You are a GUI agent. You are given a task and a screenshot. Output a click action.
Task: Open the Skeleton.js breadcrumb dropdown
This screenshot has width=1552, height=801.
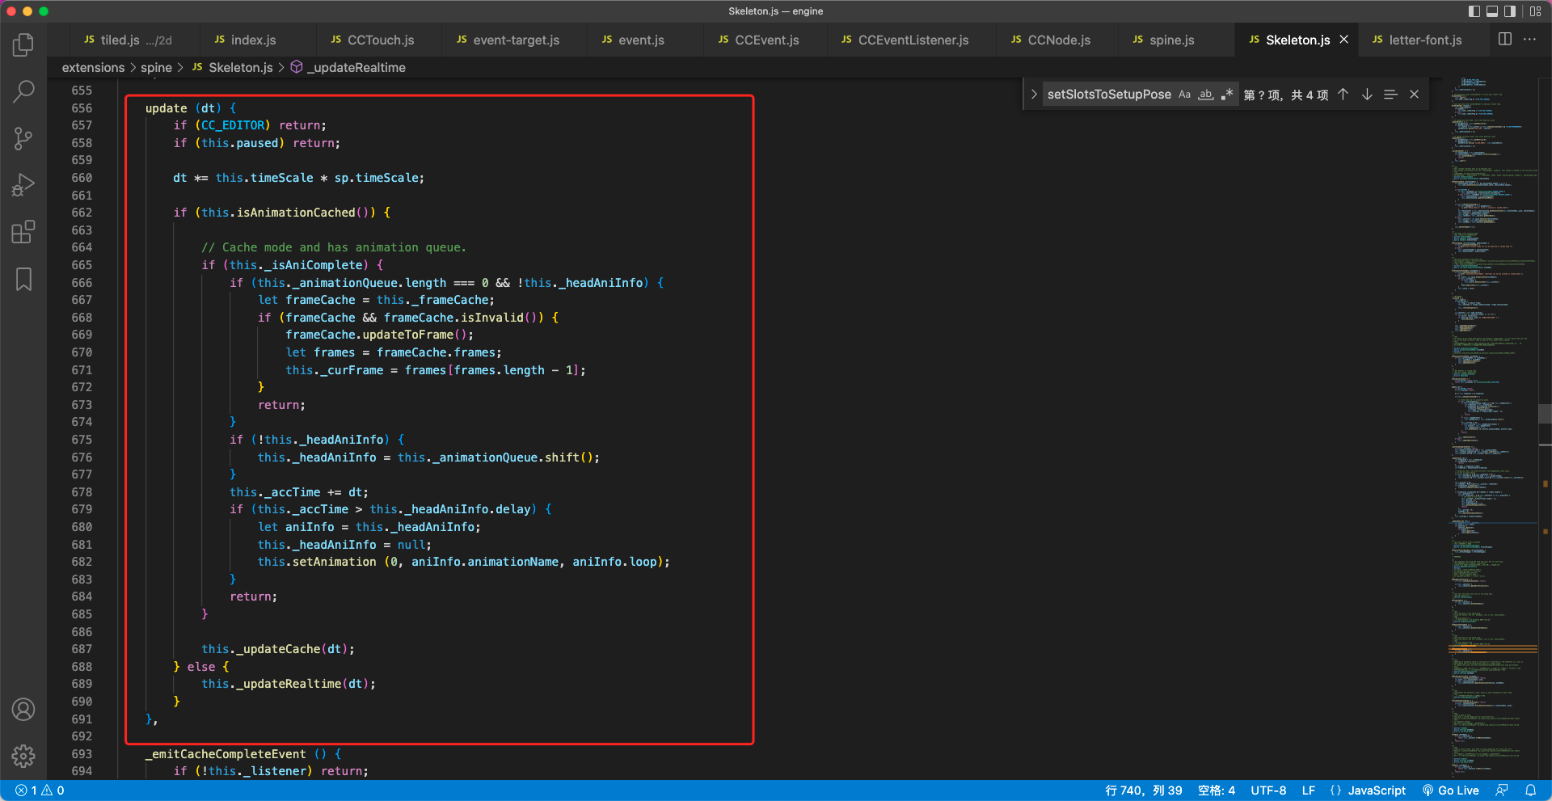[x=233, y=68]
